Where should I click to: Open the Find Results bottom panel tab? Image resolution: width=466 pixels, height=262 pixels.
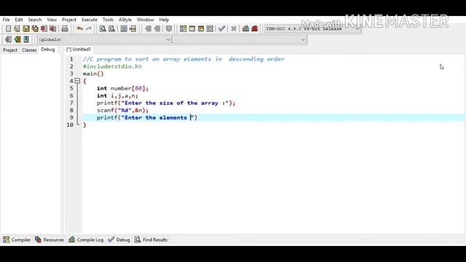pyautogui.click(x=151, y=239)
